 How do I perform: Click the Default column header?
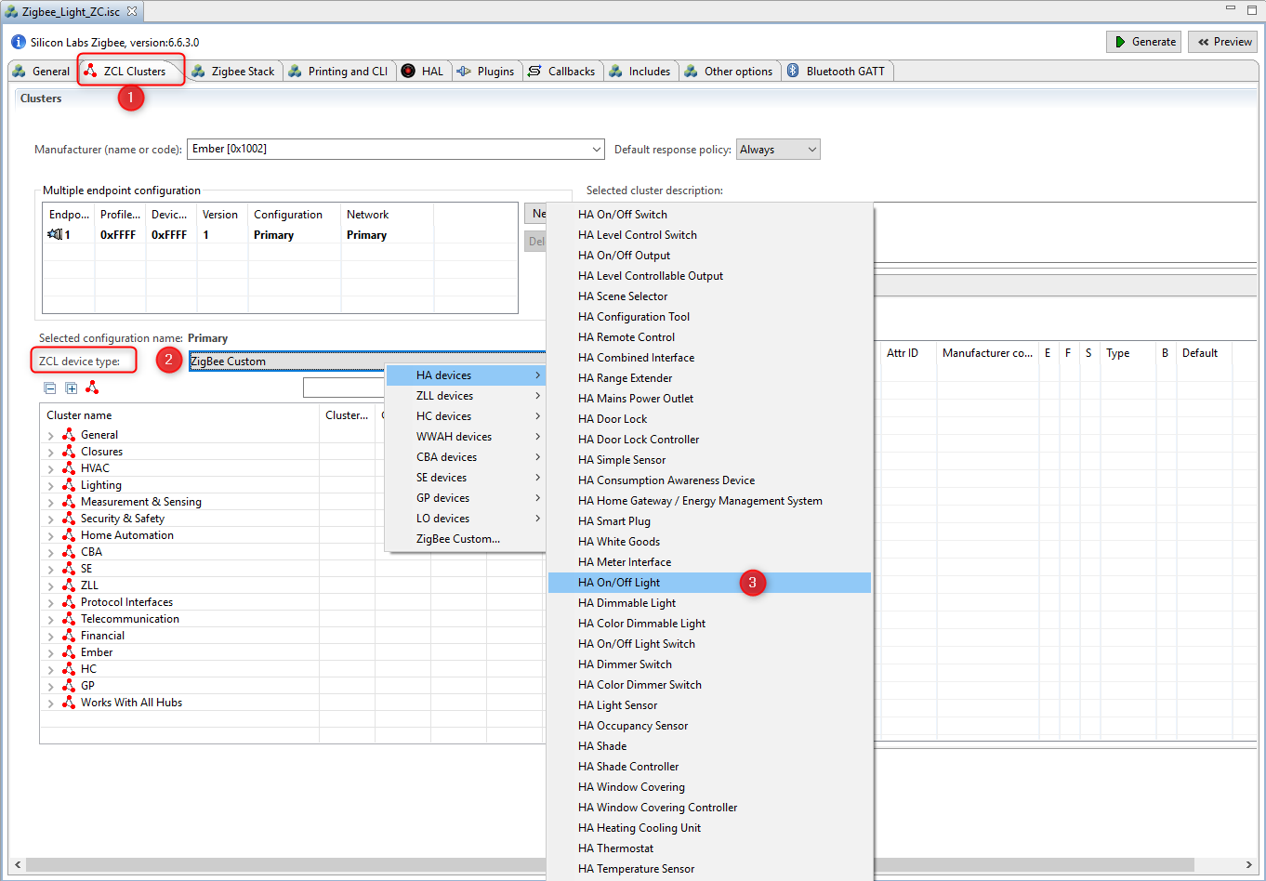(x=1204, y=353)
